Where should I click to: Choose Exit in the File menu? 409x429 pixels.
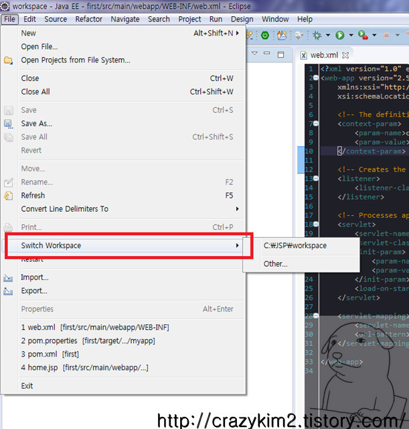pyautogui.click(x=123, y=386)
